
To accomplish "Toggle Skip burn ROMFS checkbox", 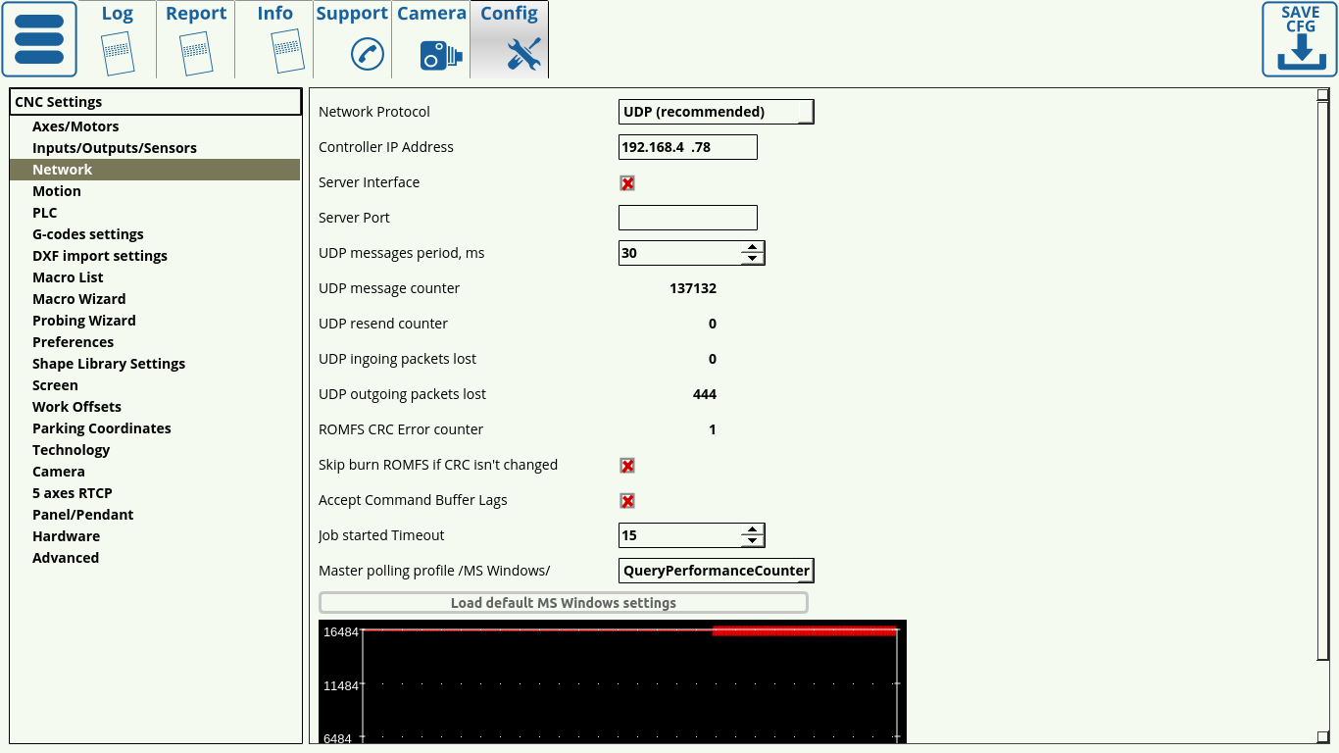I will point(627,466).
